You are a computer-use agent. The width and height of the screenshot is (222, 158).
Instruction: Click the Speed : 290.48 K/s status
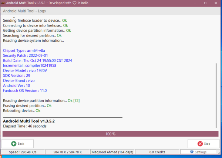(x=23, y=152)
